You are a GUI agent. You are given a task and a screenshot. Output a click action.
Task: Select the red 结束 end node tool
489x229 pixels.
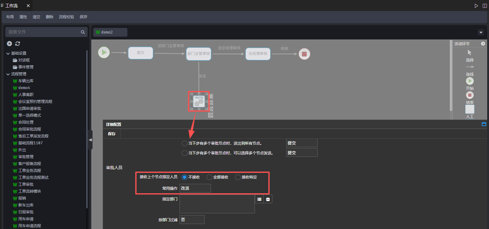tap(470, 95)
